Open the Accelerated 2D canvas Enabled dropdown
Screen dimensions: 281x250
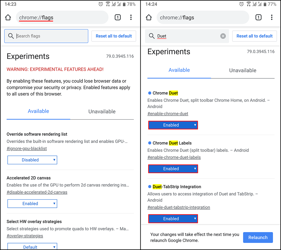pos(32,204)
